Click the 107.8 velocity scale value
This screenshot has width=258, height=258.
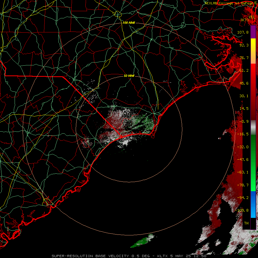coord(243,32)
